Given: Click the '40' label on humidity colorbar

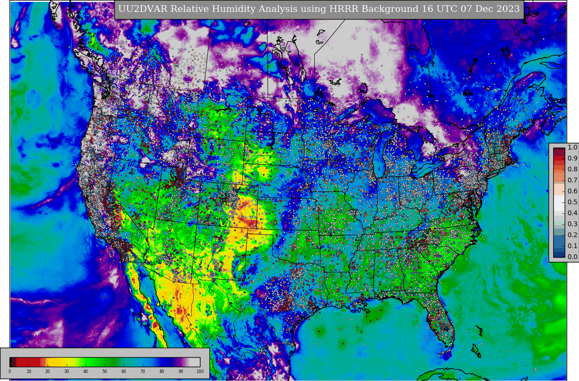Looking at the screenshot, I should 86,371.
